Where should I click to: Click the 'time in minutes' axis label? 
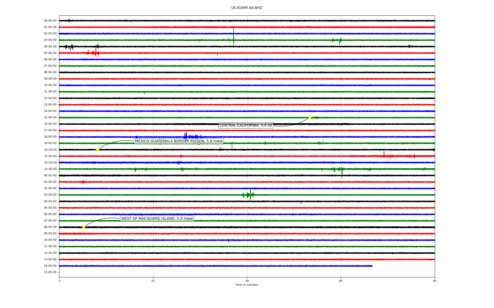click(246, 285)
